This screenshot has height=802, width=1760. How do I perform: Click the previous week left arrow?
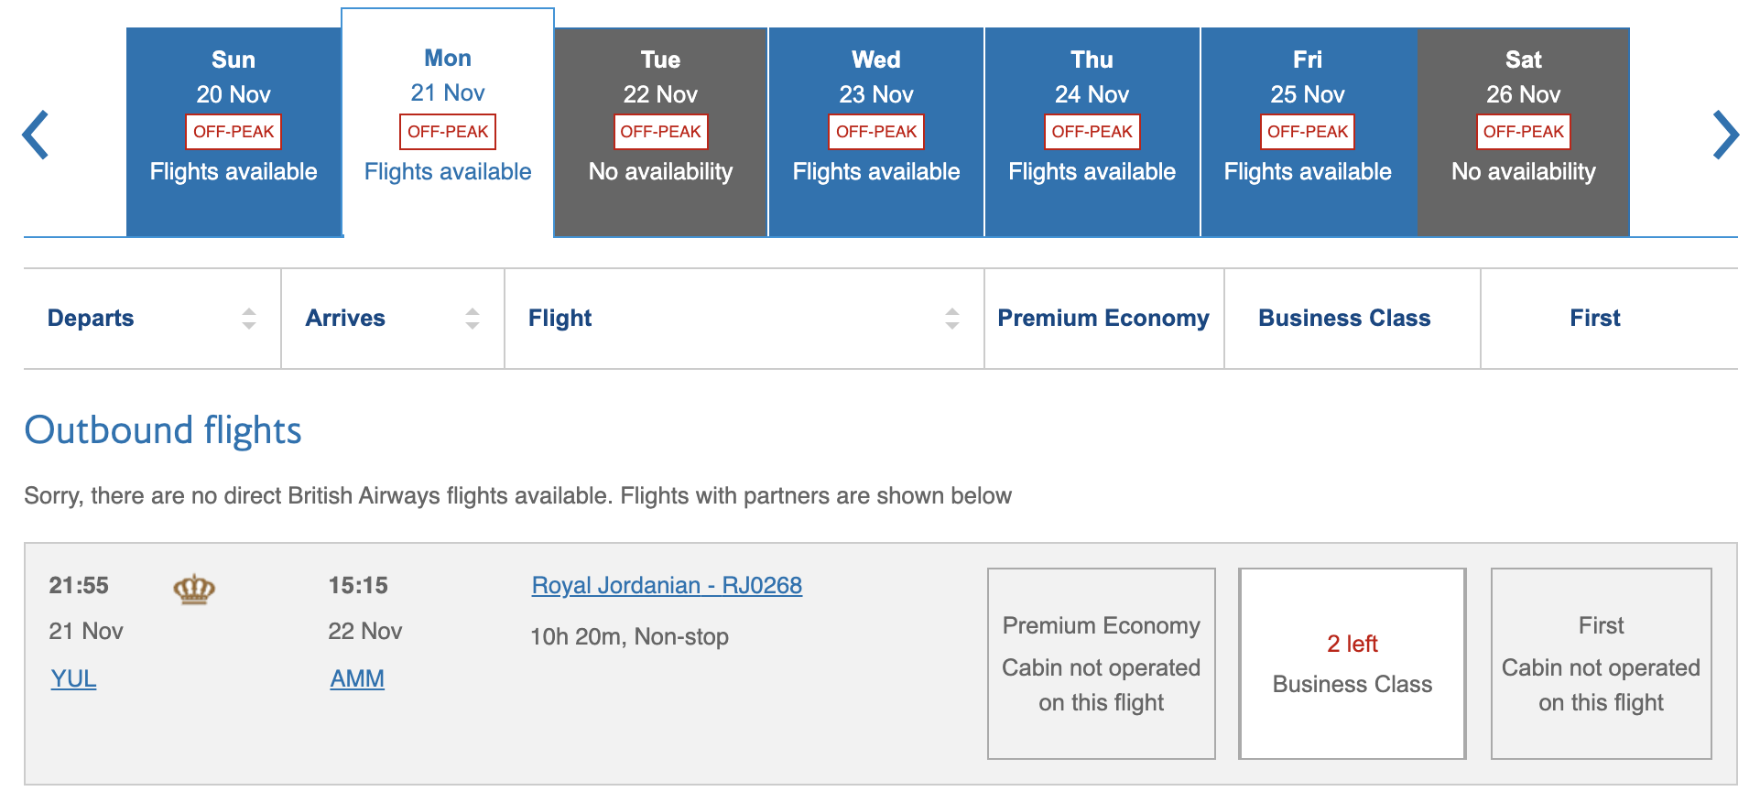[x=36, y=135]
